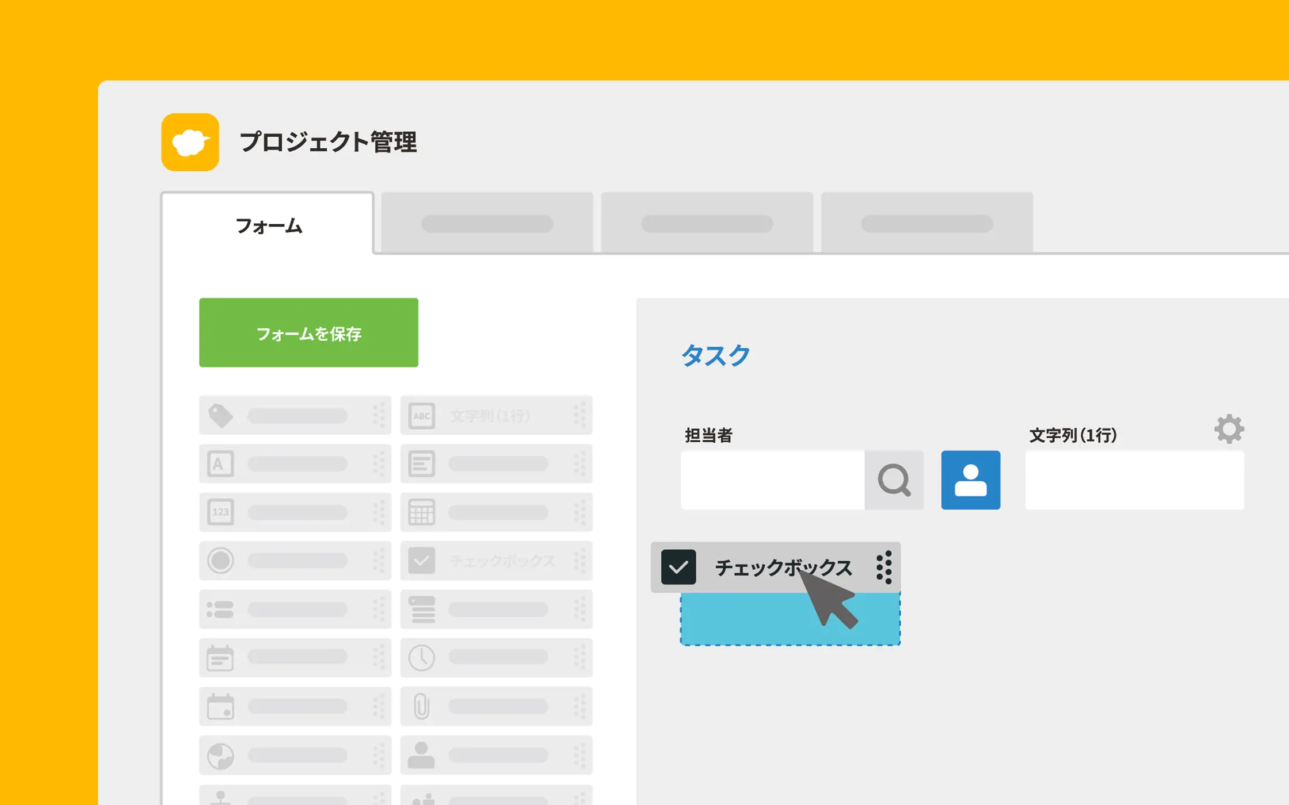Open the second tab next to フォーム
This screenshot has width=1289, height=805.
(487, 223)
